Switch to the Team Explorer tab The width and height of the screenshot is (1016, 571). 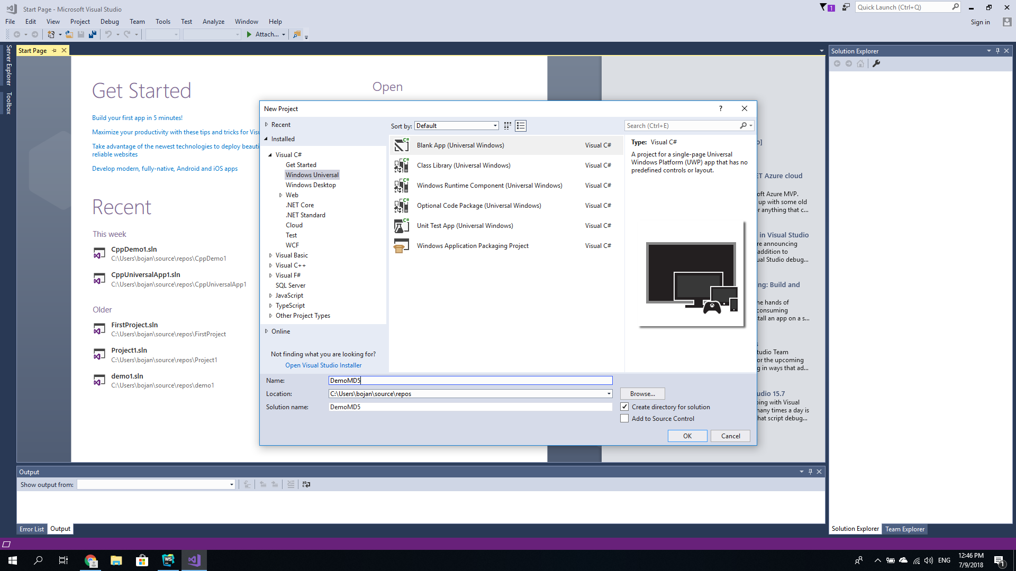(905, 529)
